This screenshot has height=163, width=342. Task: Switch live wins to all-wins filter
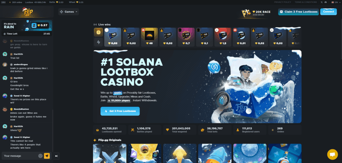pos(99,32)
